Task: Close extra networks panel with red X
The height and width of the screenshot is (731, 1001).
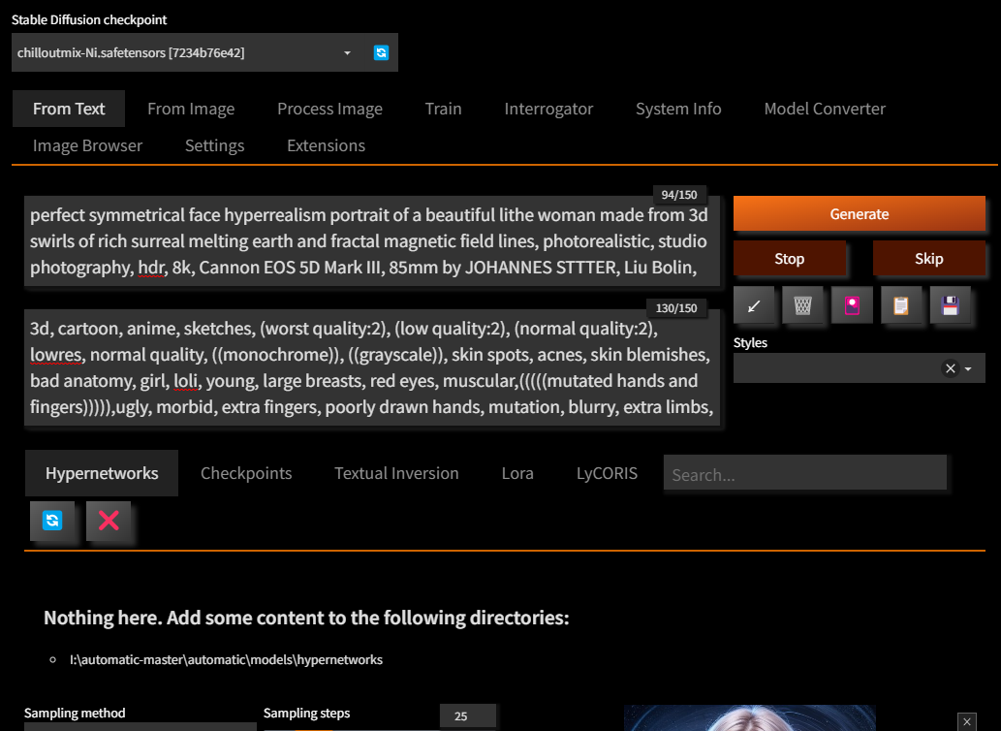Action: tap(109, 521)
